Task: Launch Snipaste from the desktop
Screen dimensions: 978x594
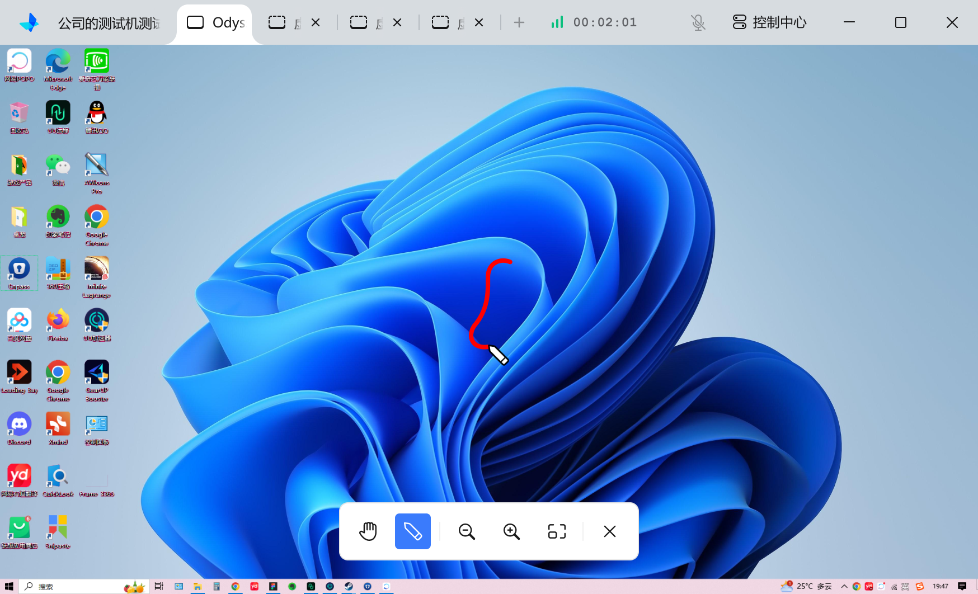Action: (58, 533)
